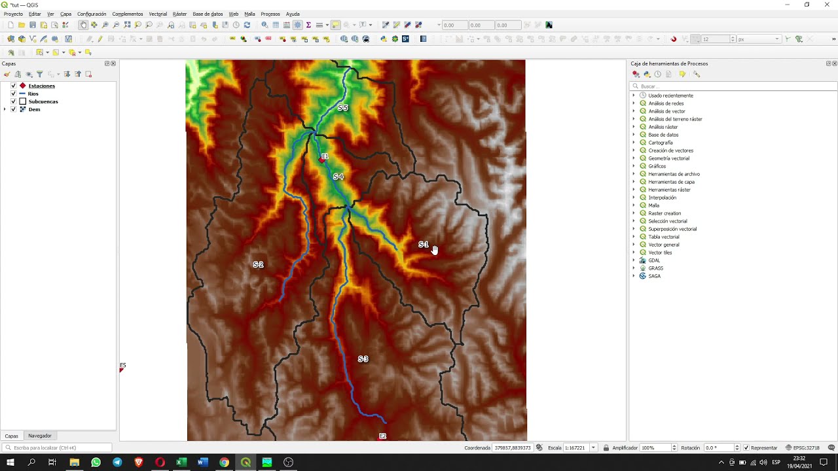Open Excel from the Windows taskbar
Image resolution: width=838 pixels, height=471 pixels.
click(181, 462)
